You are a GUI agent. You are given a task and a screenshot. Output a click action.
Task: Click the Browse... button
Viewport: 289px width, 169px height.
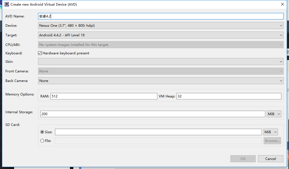click(x=272, y=141)
